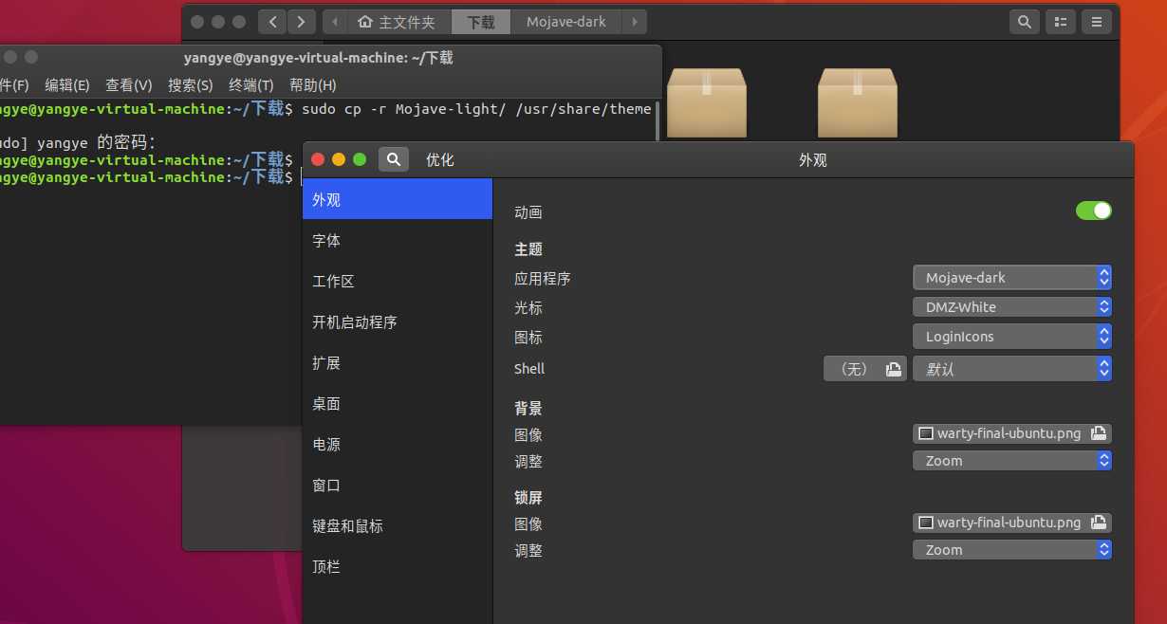
Task: Choose background image warty-final-ubuntu.png button
Action: click(x=1012, y=433)
